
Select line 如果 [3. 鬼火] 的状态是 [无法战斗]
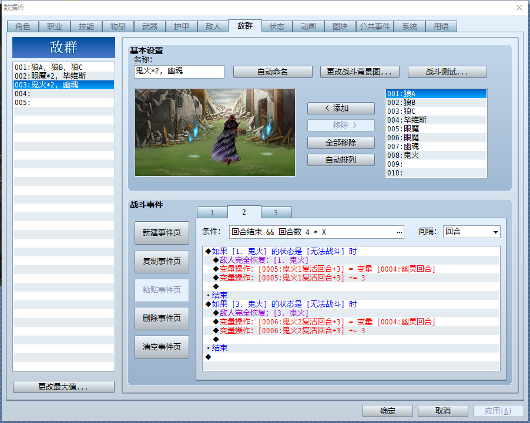point(351,304)
